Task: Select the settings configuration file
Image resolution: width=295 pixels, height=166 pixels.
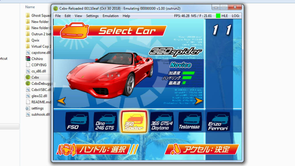Action: (x=35, y=108)
